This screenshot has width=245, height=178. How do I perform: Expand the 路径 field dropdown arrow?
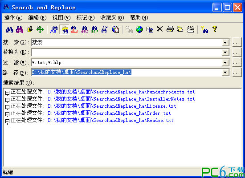point(225,73)
